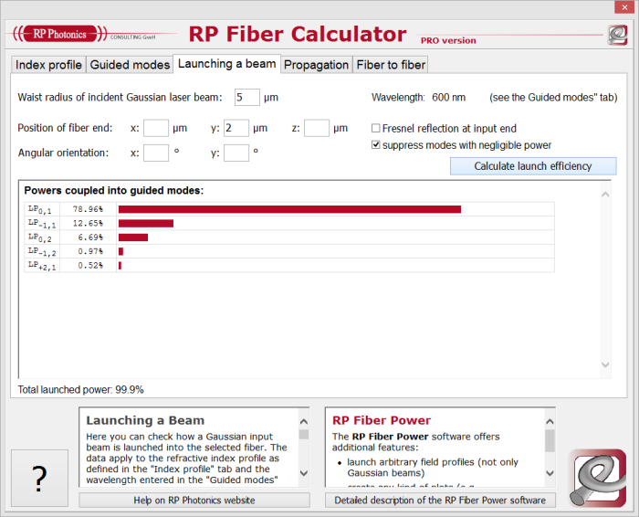Open the Guided modes tab
This screenshot has width=639, height=517.
(x=130, y=65)
